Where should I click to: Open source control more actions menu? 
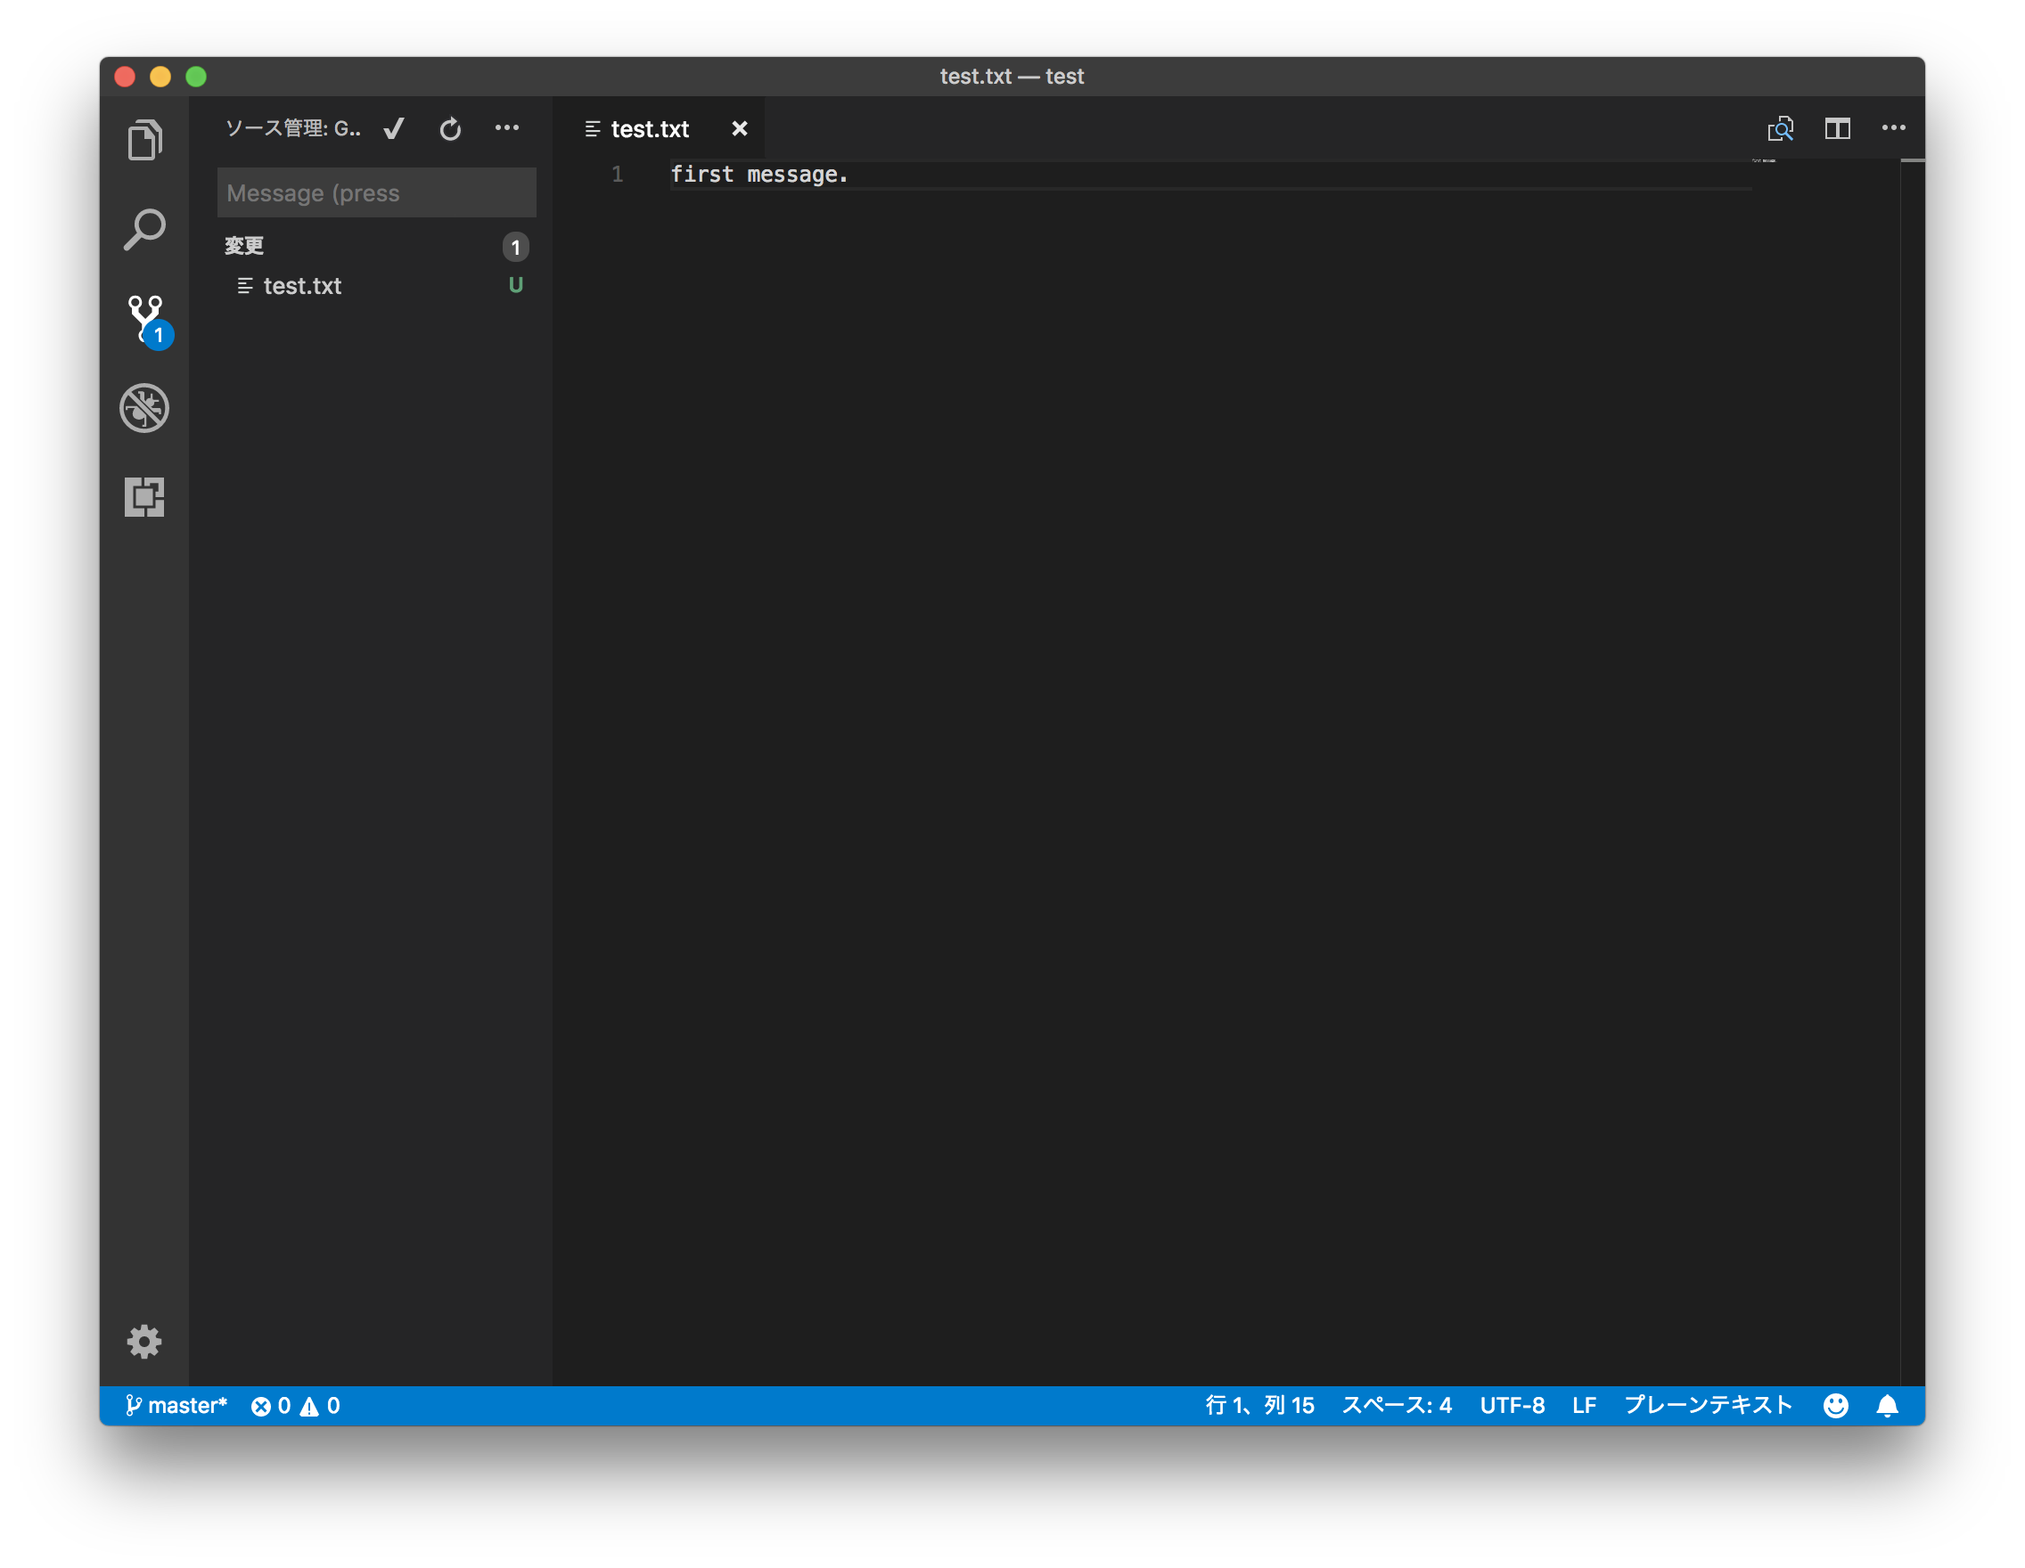pyautogui.click(x=507, y=128)
